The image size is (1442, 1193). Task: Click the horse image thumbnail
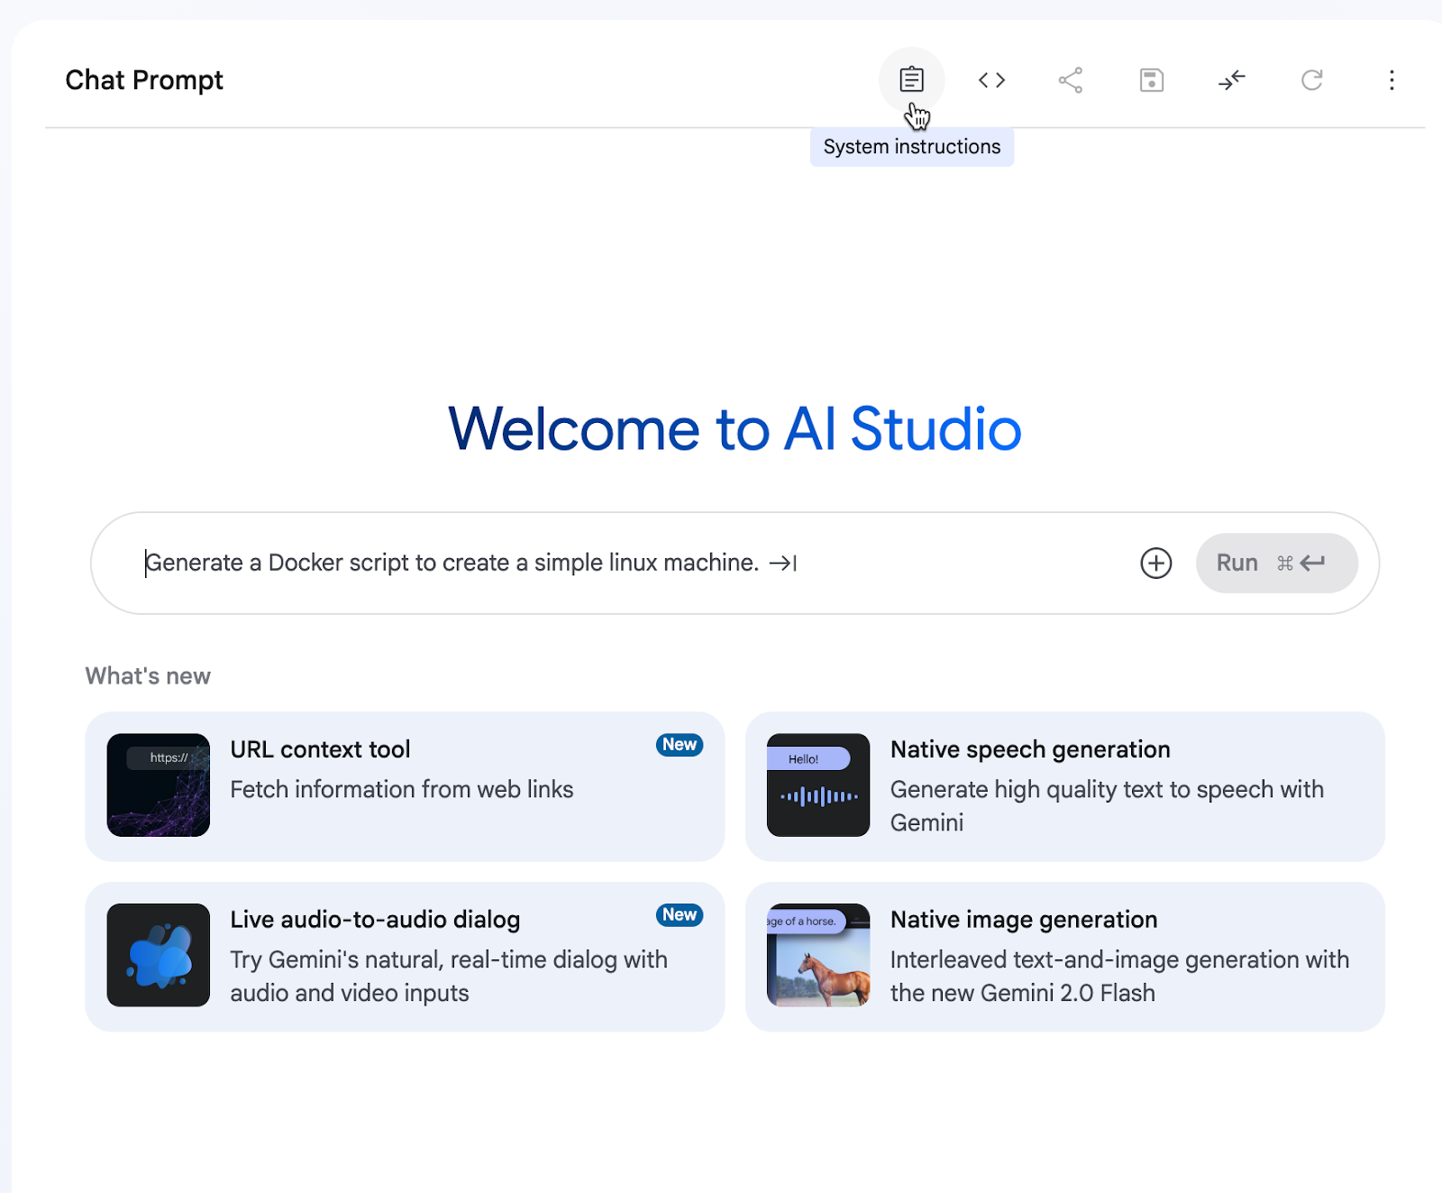818,955
